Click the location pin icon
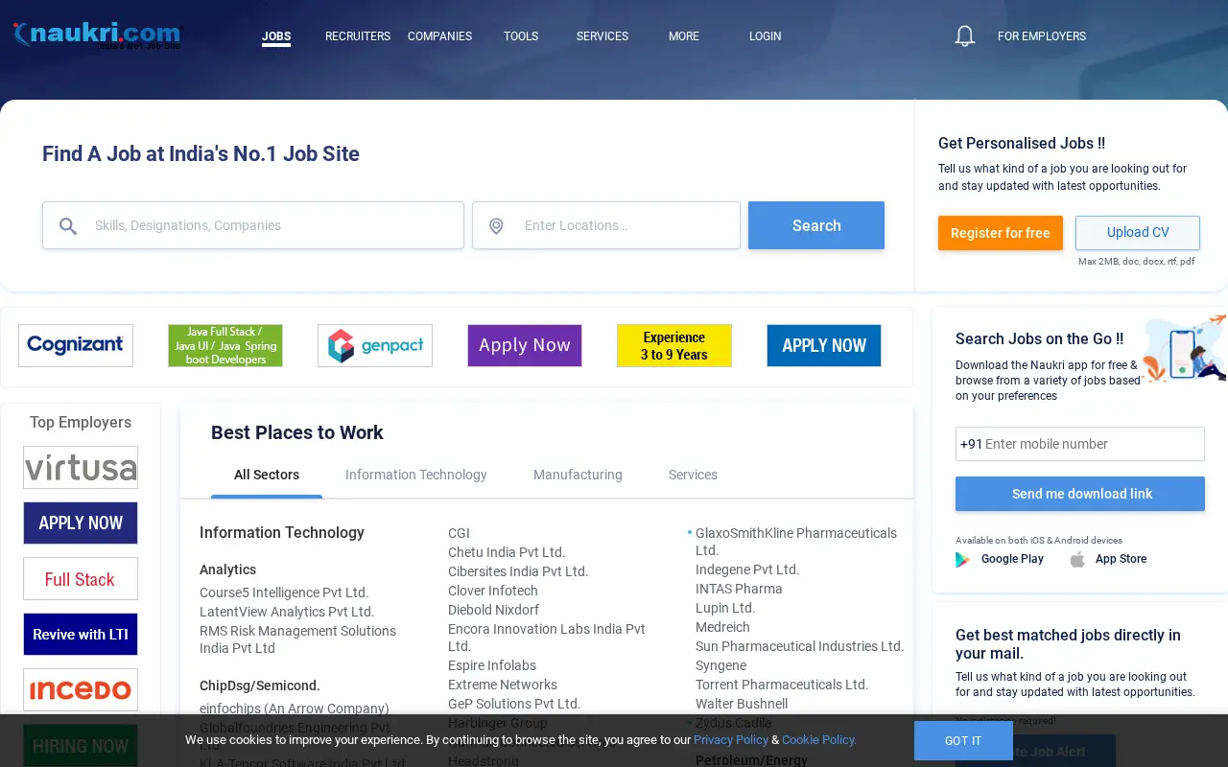 tap(496, 226)
